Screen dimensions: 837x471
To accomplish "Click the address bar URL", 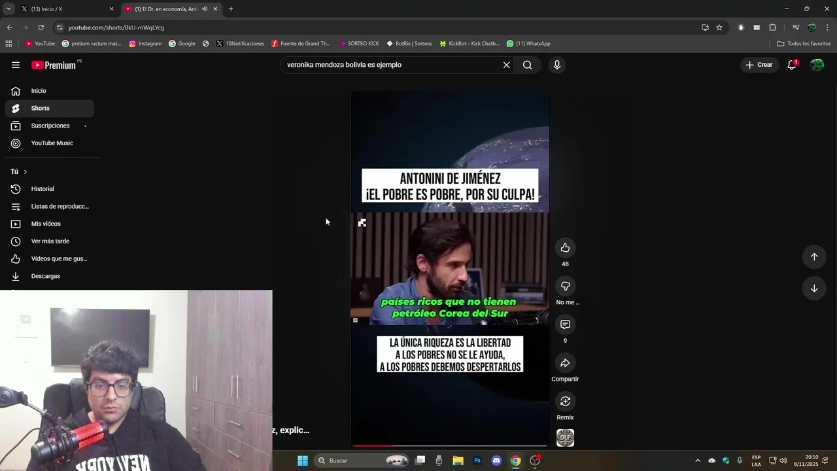I will (x=116, y=27).
